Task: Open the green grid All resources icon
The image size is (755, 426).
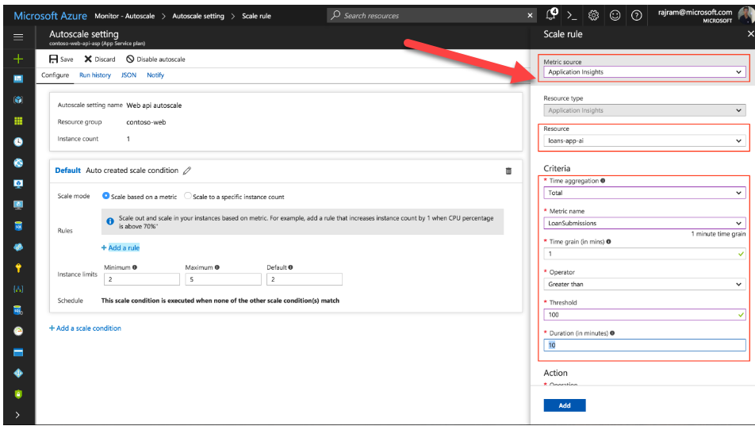Action: click(x=18, y=121)
